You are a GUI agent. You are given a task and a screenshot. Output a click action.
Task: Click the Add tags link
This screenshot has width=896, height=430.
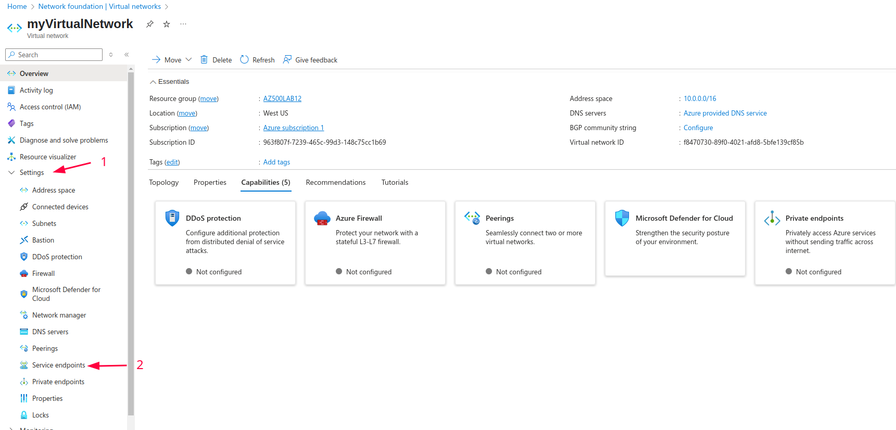point(276,162)
